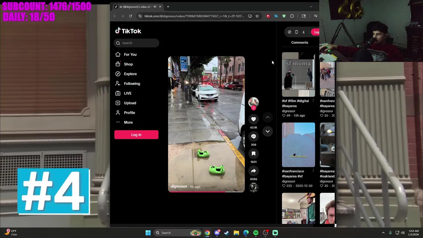Click the taskbar volume icon
423x238 pixels.
(403, 233)
